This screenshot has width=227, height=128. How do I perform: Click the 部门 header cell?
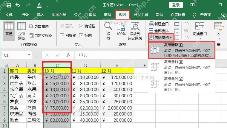[x=18, y=71]
